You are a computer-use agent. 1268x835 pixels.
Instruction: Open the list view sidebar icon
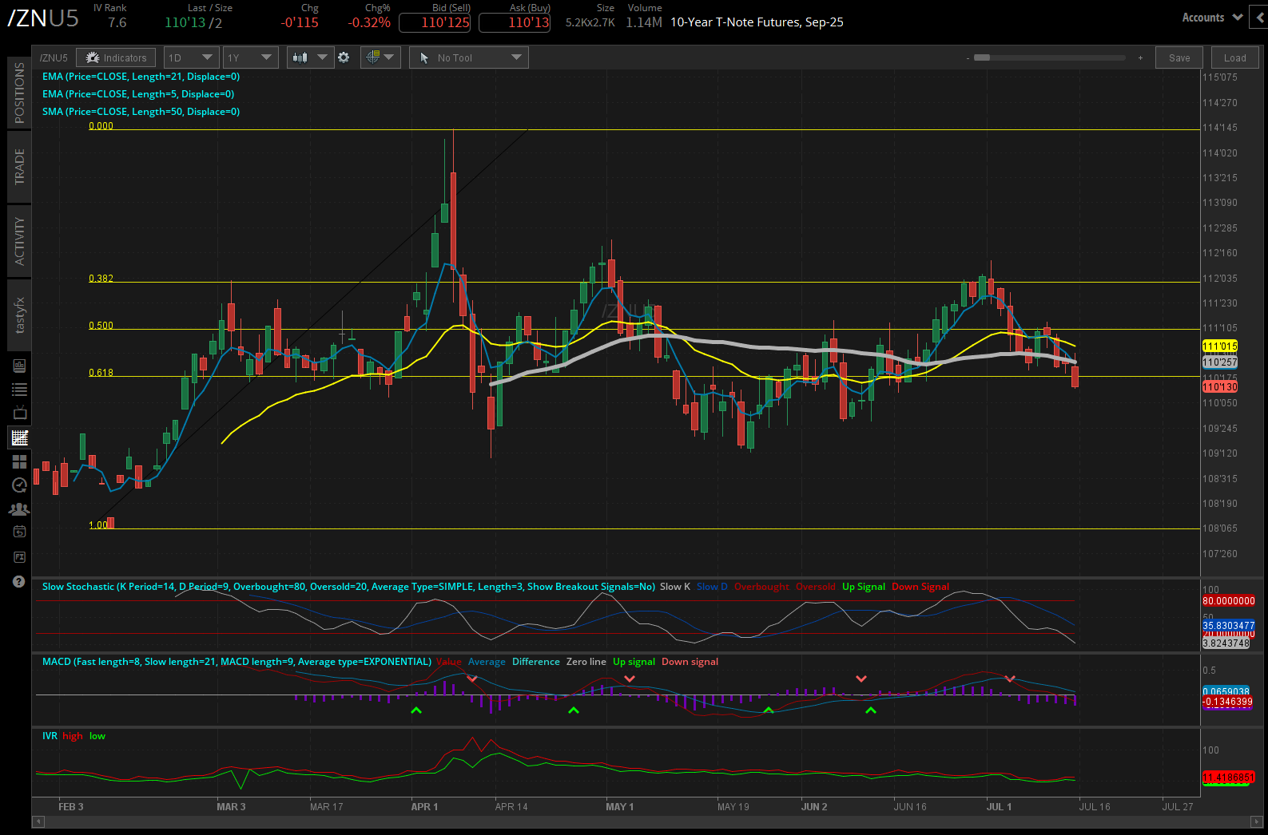pyautogui.click(x=19, y=390)
